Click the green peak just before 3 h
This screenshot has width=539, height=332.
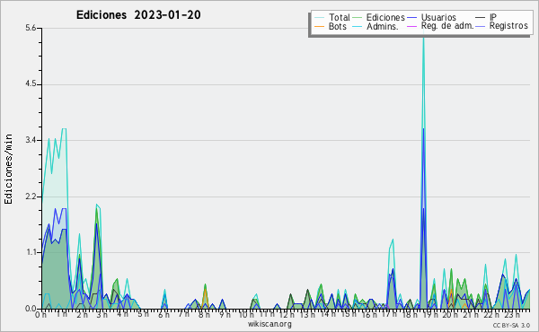click(97, 210)
